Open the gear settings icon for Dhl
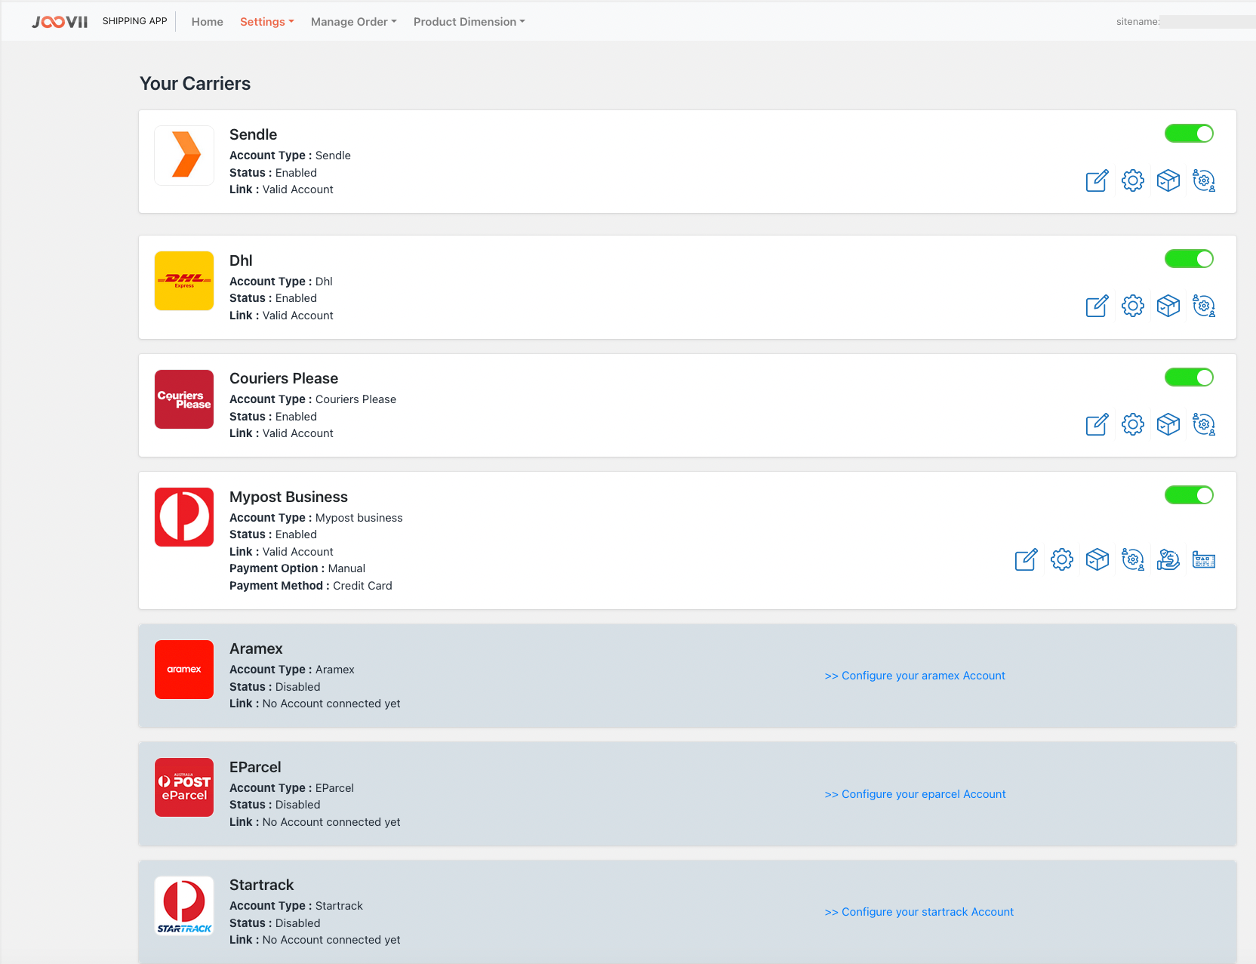Viewport: 1256px width, 964px height. 1132,306
